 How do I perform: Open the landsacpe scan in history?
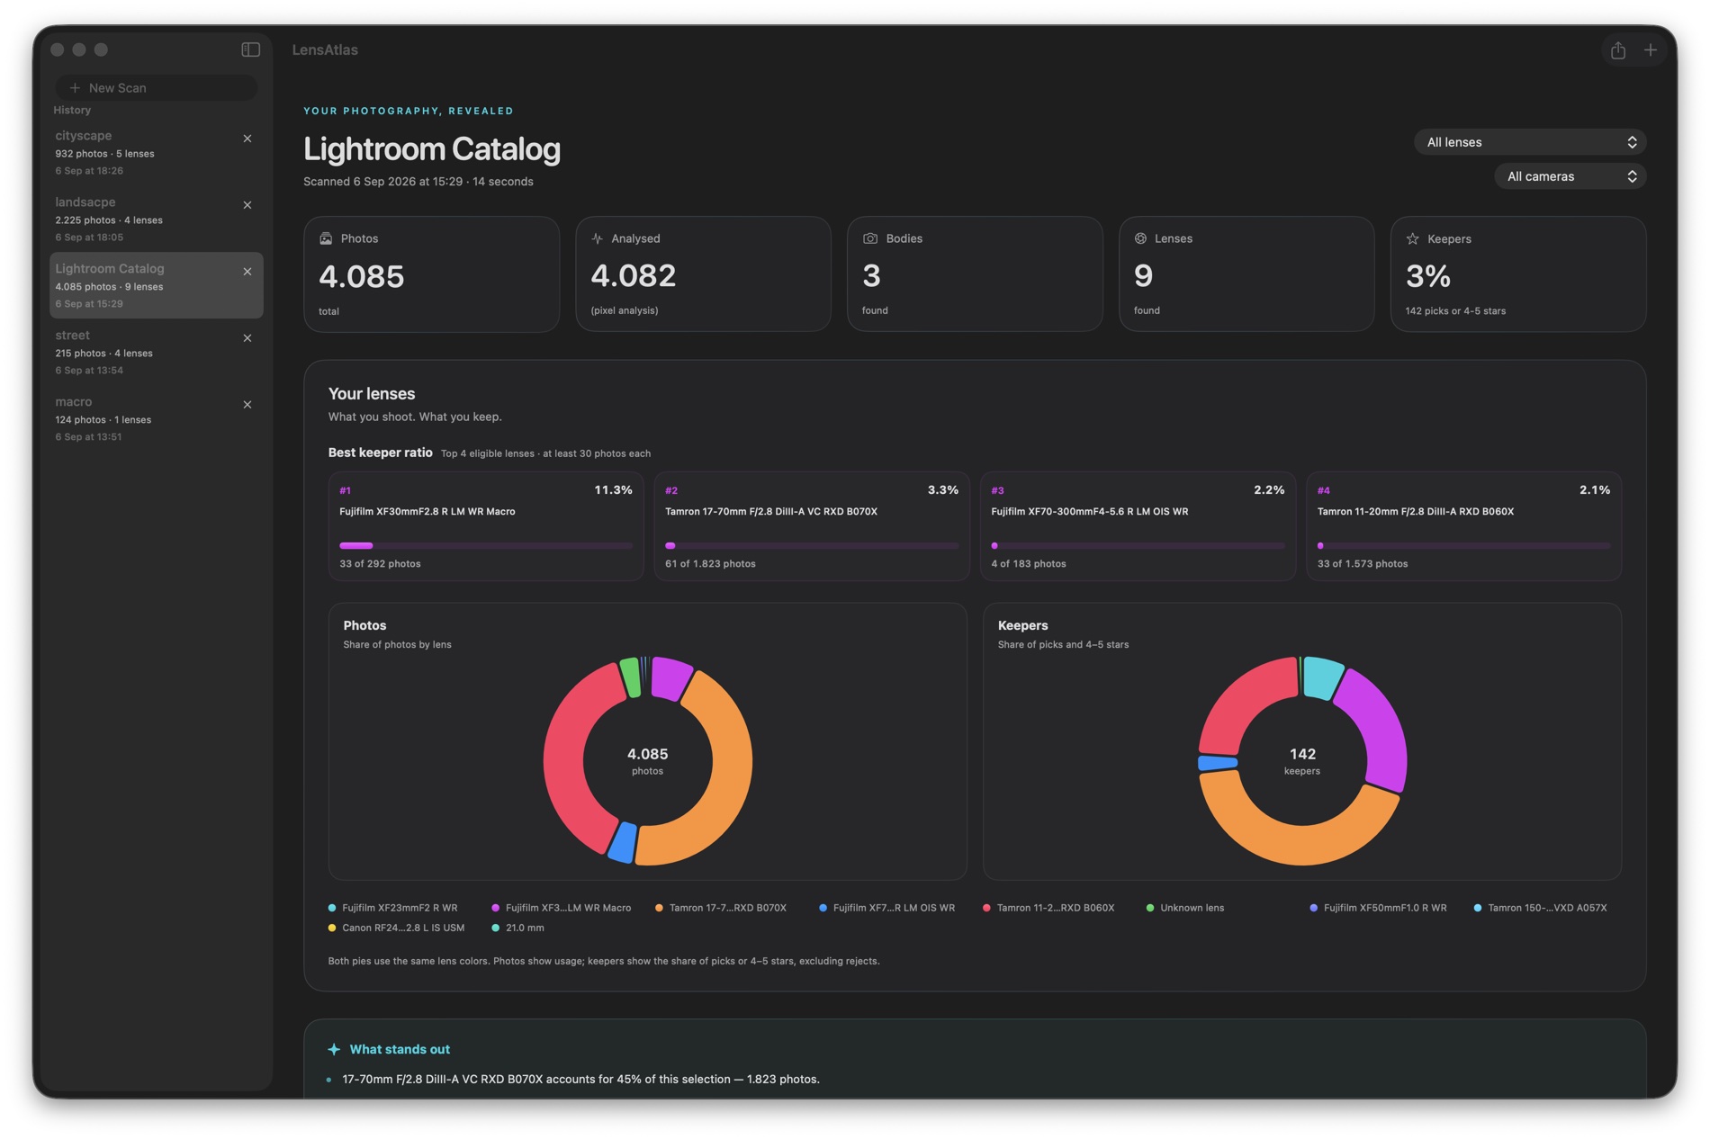point(157,219)
